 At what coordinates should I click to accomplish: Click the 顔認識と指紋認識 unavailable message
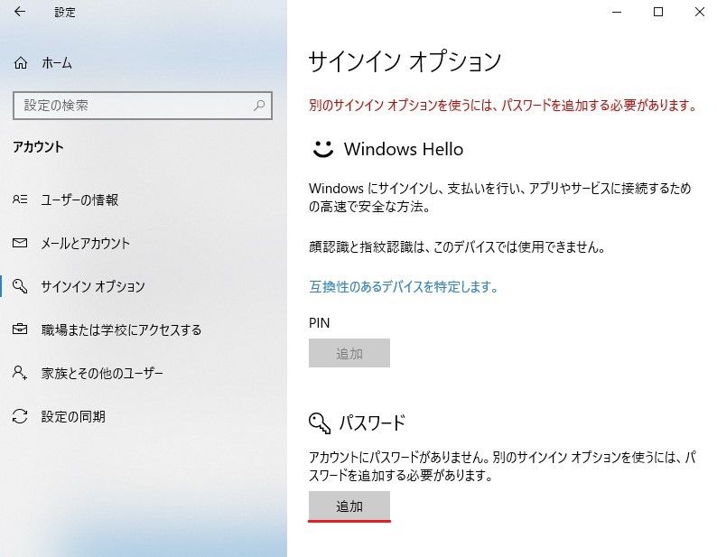tap(457, 247)
